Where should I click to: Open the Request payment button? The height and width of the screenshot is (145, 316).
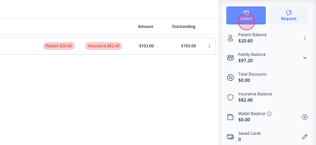[289, 15]
